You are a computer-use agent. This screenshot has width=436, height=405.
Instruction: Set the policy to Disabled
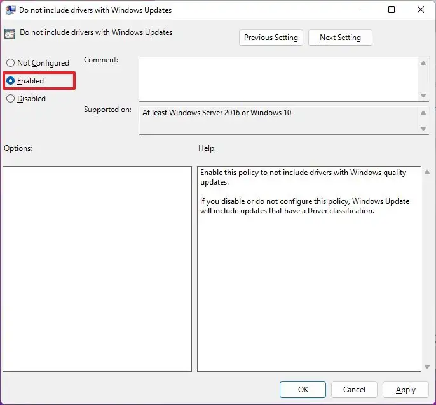(x=10, y=99)
